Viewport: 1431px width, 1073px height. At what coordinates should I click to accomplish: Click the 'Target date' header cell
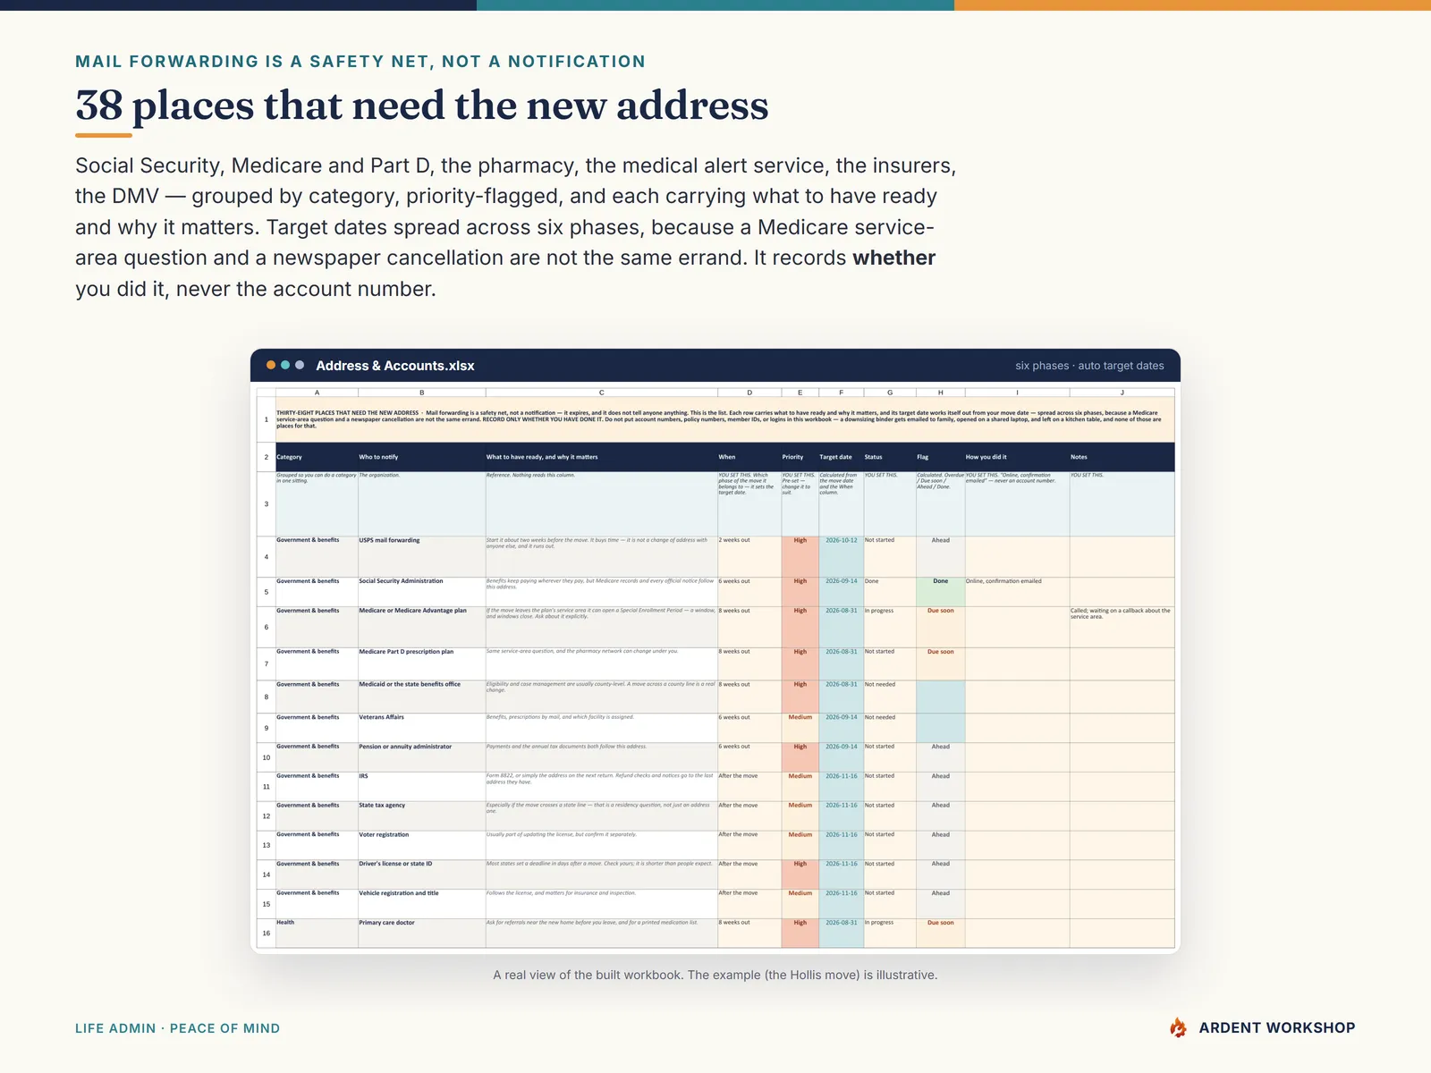pyautogui.click(x=842, y=457)
